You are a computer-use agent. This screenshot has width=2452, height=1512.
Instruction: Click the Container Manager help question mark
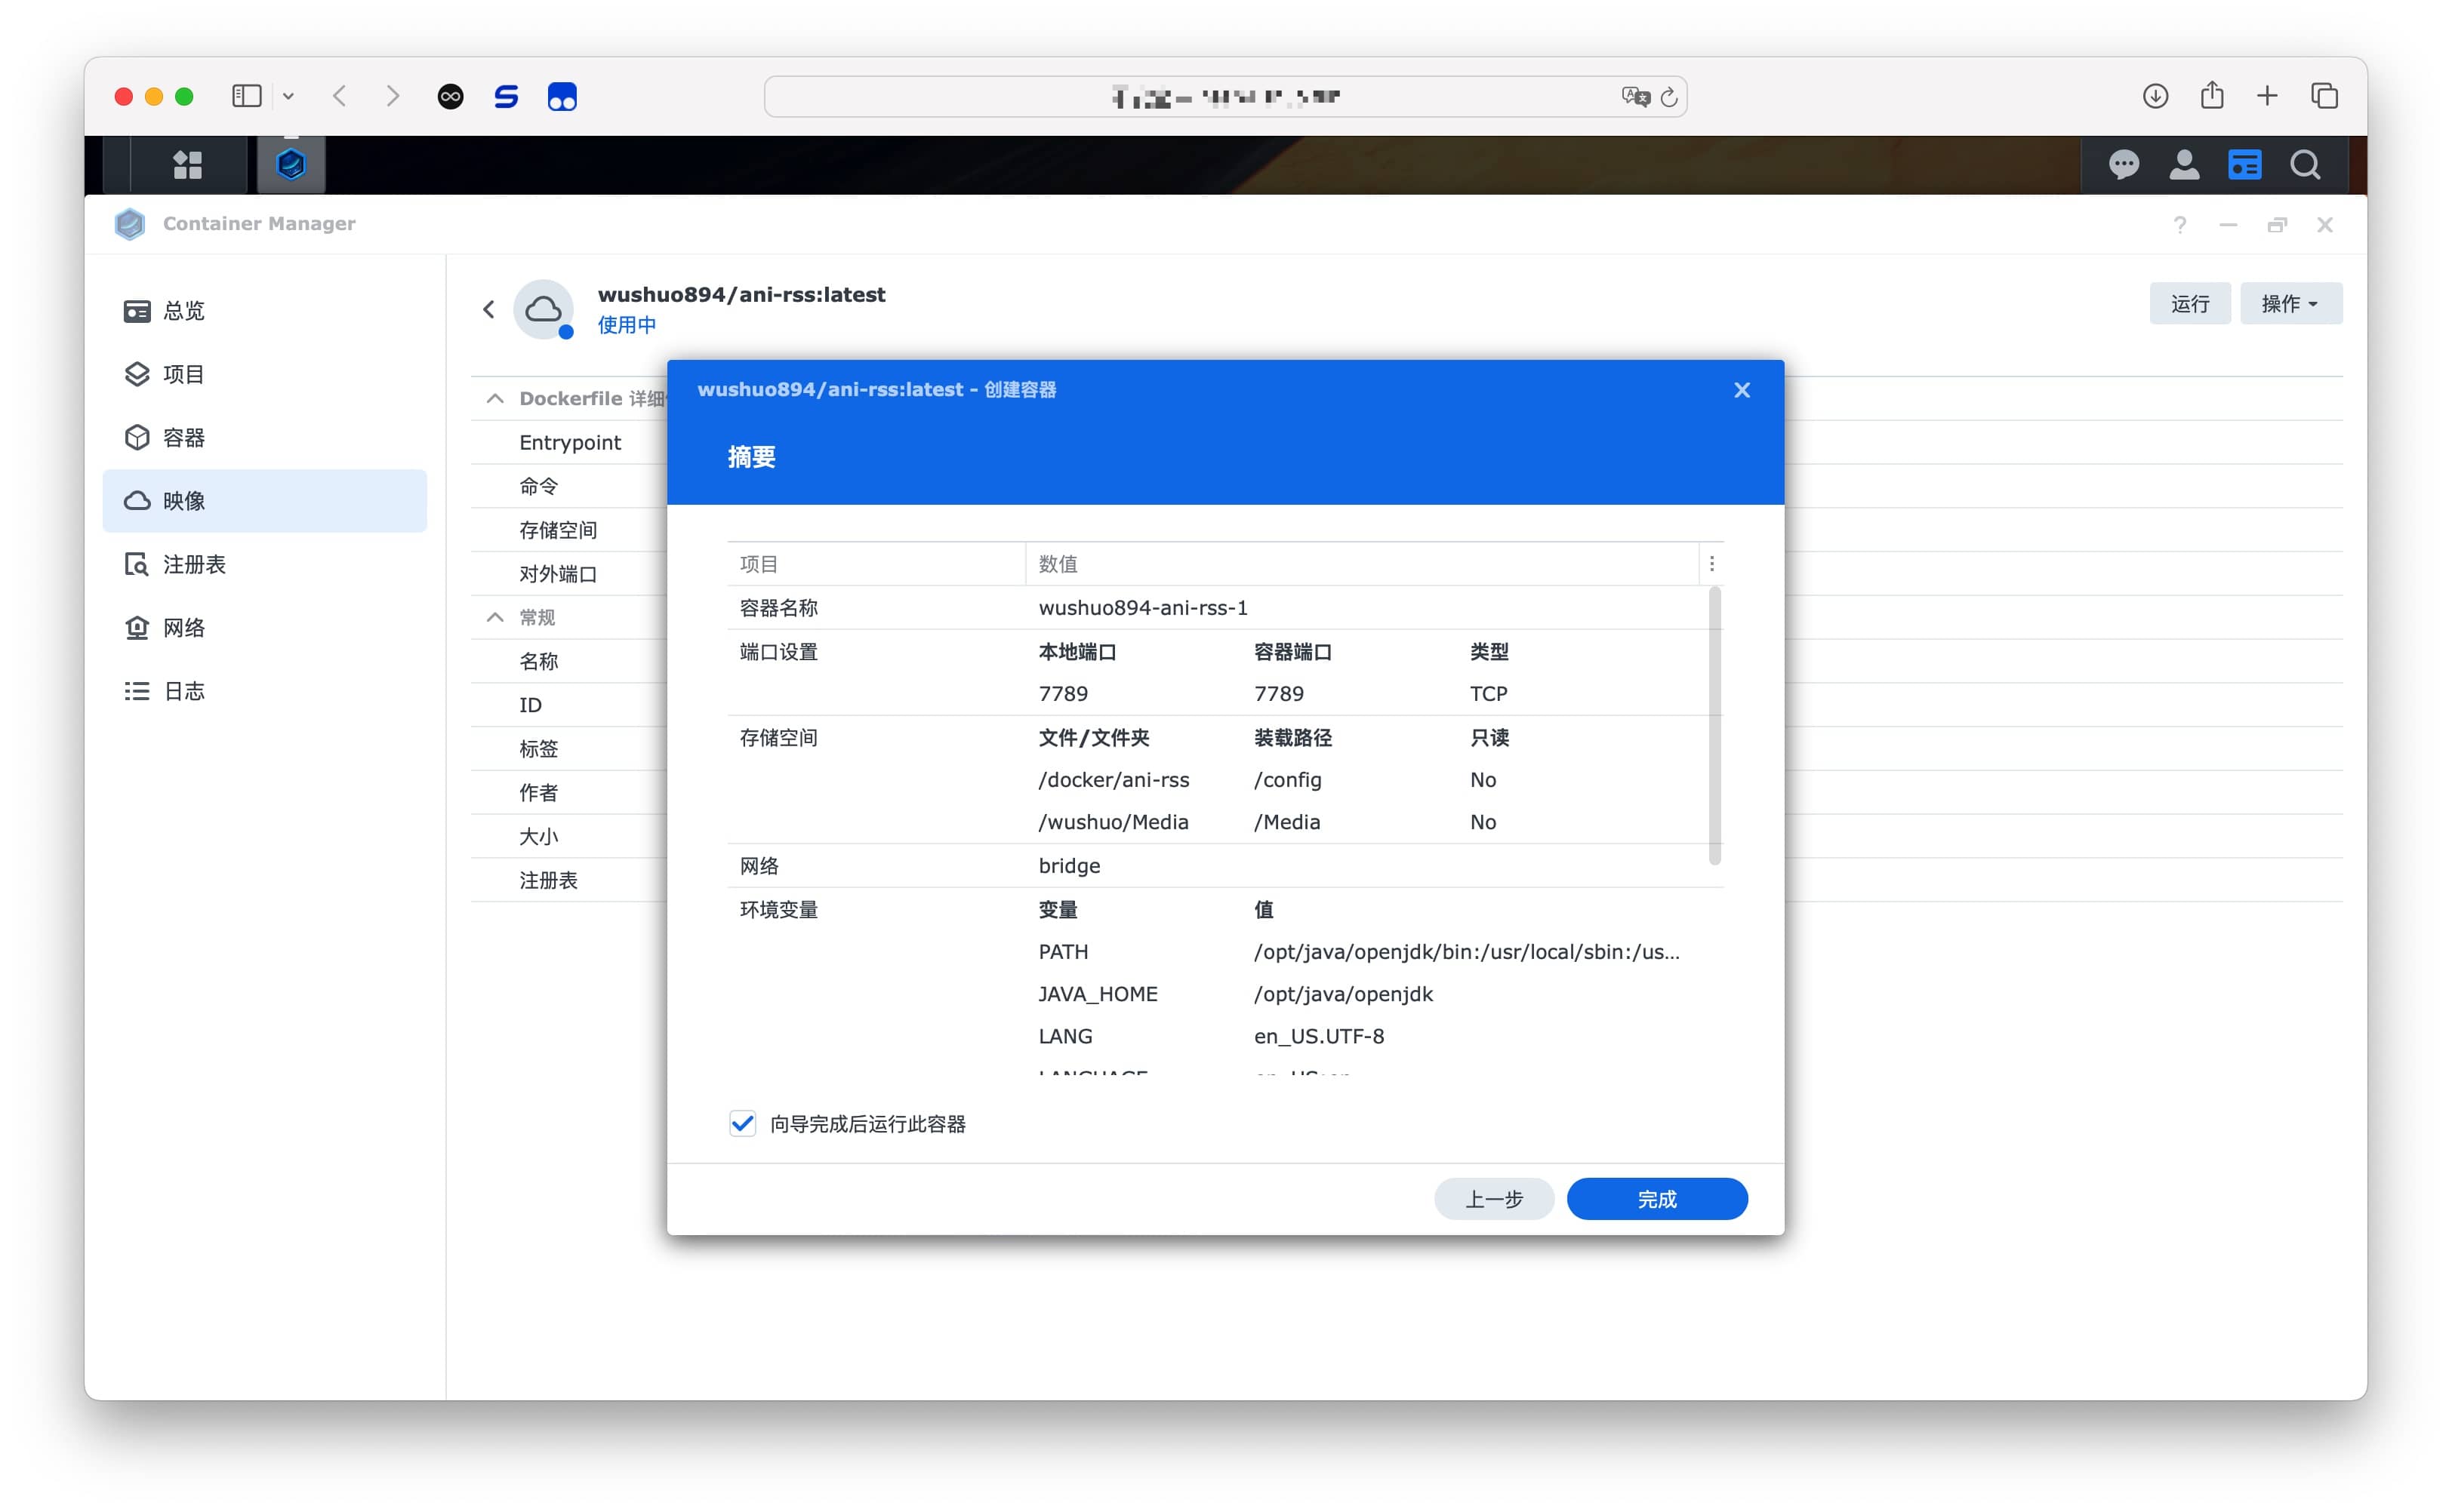click(2179, 225)
